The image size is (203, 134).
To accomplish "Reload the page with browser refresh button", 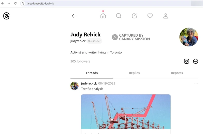I will tap(15, 4).
